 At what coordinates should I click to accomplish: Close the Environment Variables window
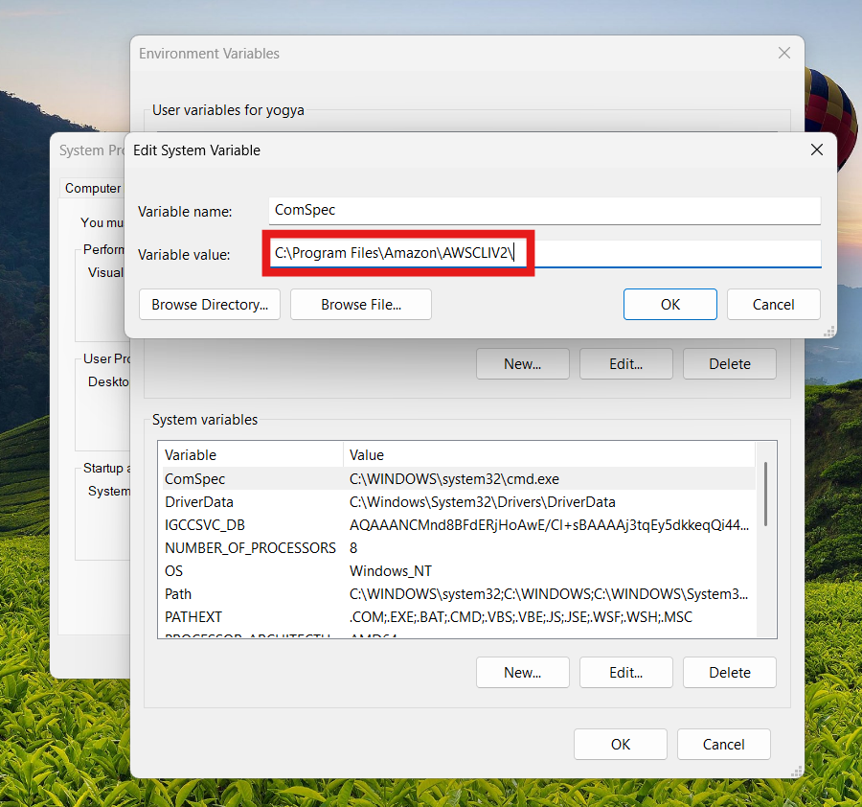click(x=784, y=54)
